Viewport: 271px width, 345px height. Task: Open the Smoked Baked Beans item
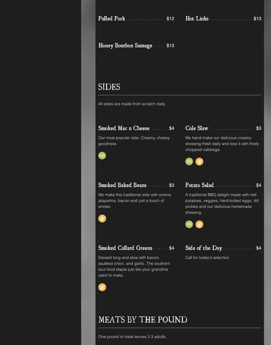coord(122,185)
